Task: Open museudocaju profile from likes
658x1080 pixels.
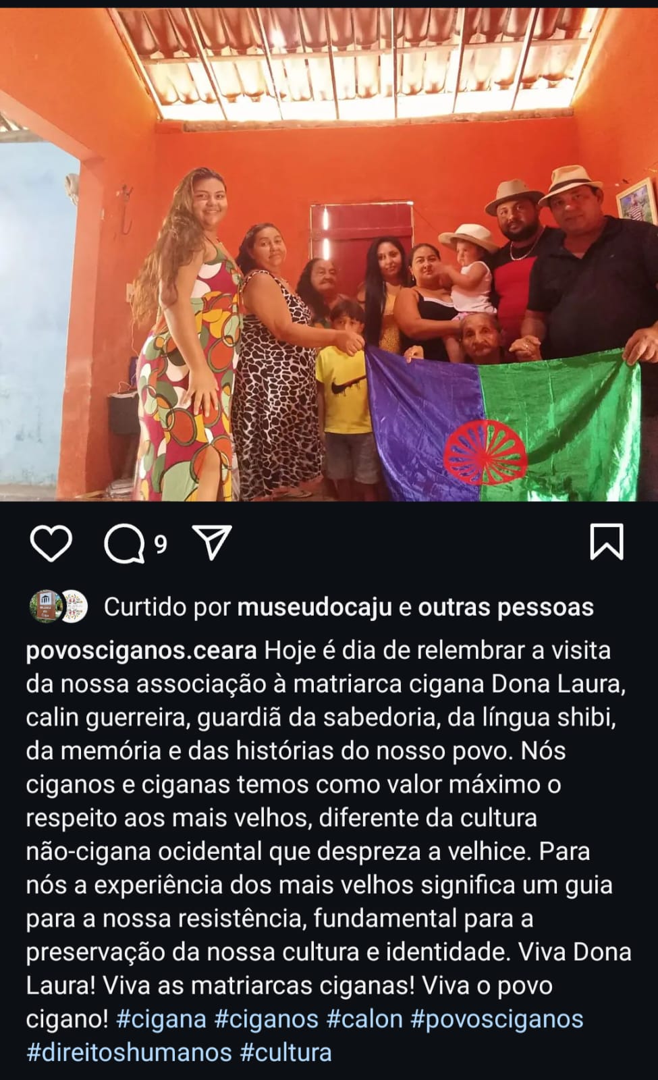Action: 314,607
